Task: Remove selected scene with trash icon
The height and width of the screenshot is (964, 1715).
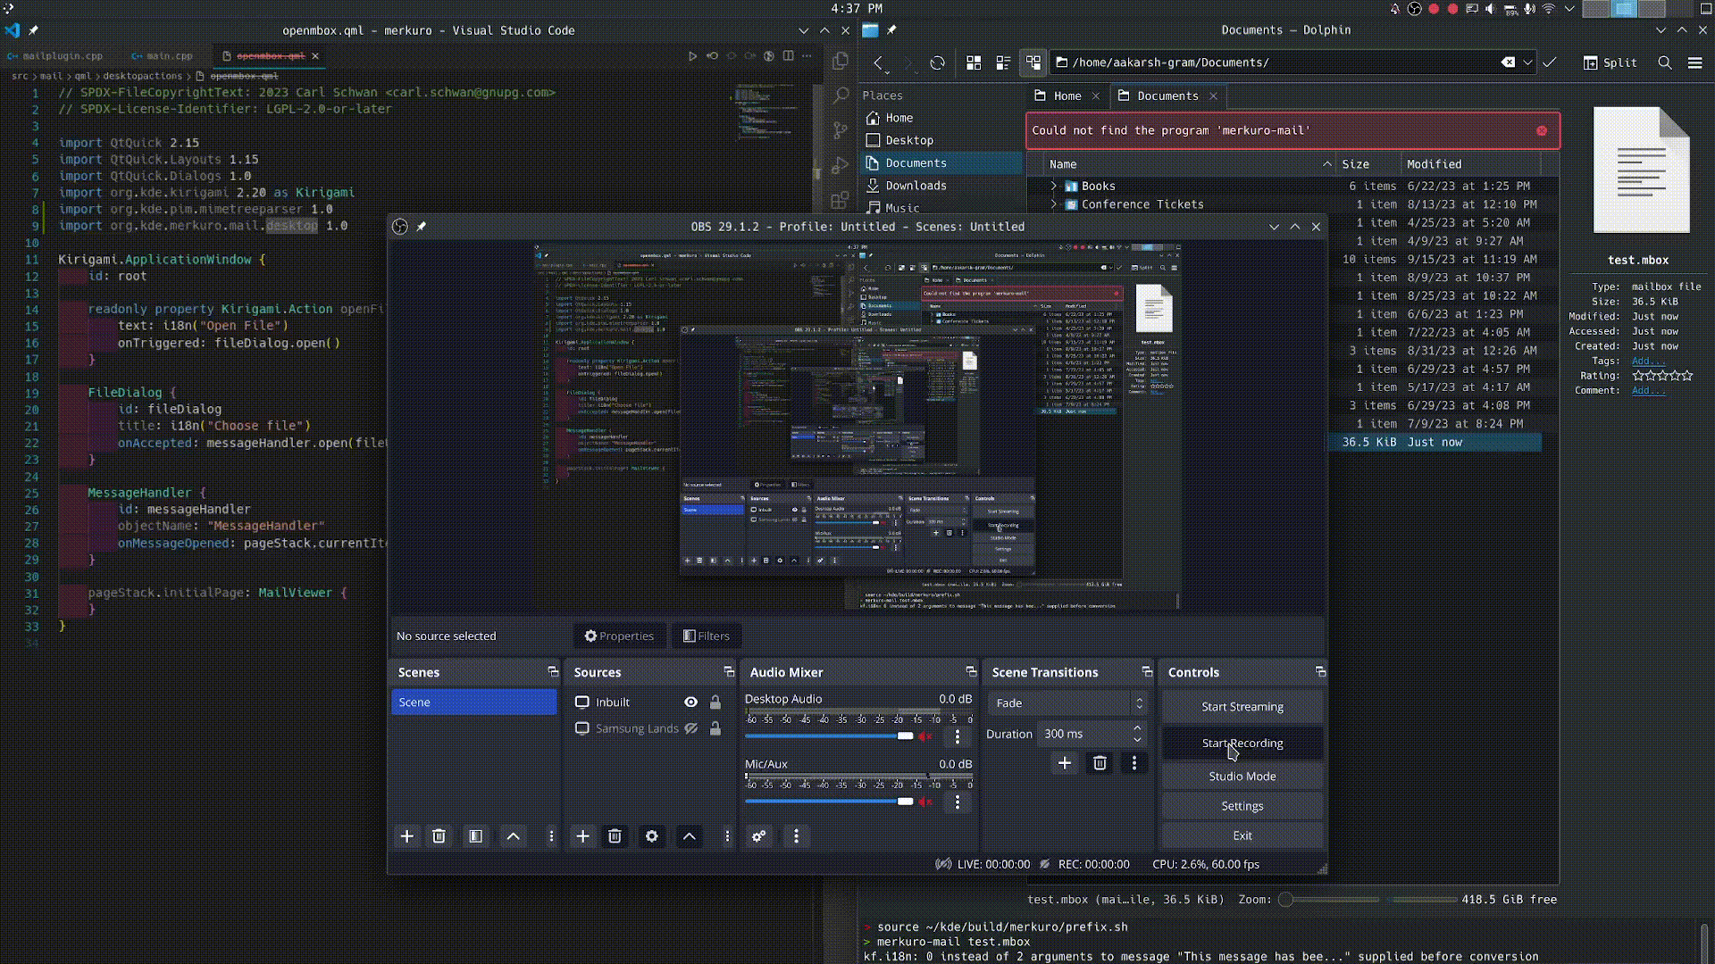Action: 439,836
